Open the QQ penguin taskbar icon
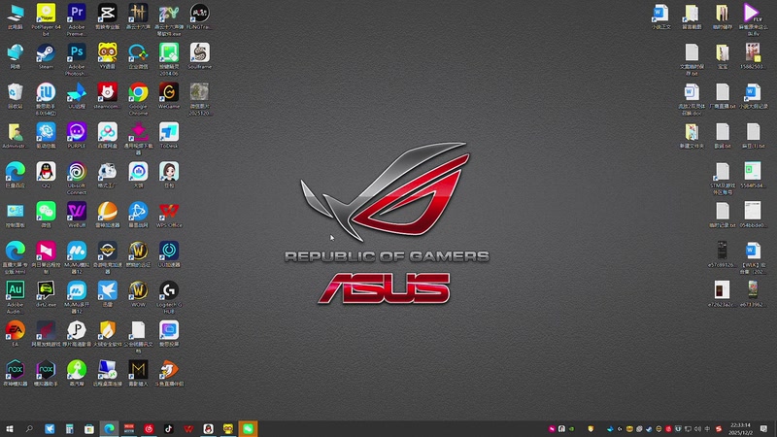777x437 pixels. [x=208, y=428]
